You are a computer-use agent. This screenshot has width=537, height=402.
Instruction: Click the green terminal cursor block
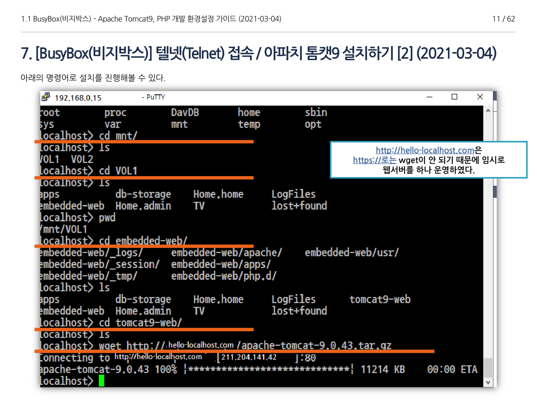(101, 381)
